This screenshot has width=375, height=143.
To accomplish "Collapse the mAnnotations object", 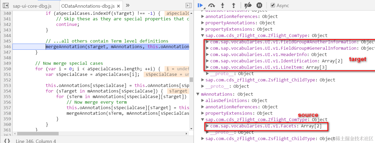I will (x=198, y=94).
